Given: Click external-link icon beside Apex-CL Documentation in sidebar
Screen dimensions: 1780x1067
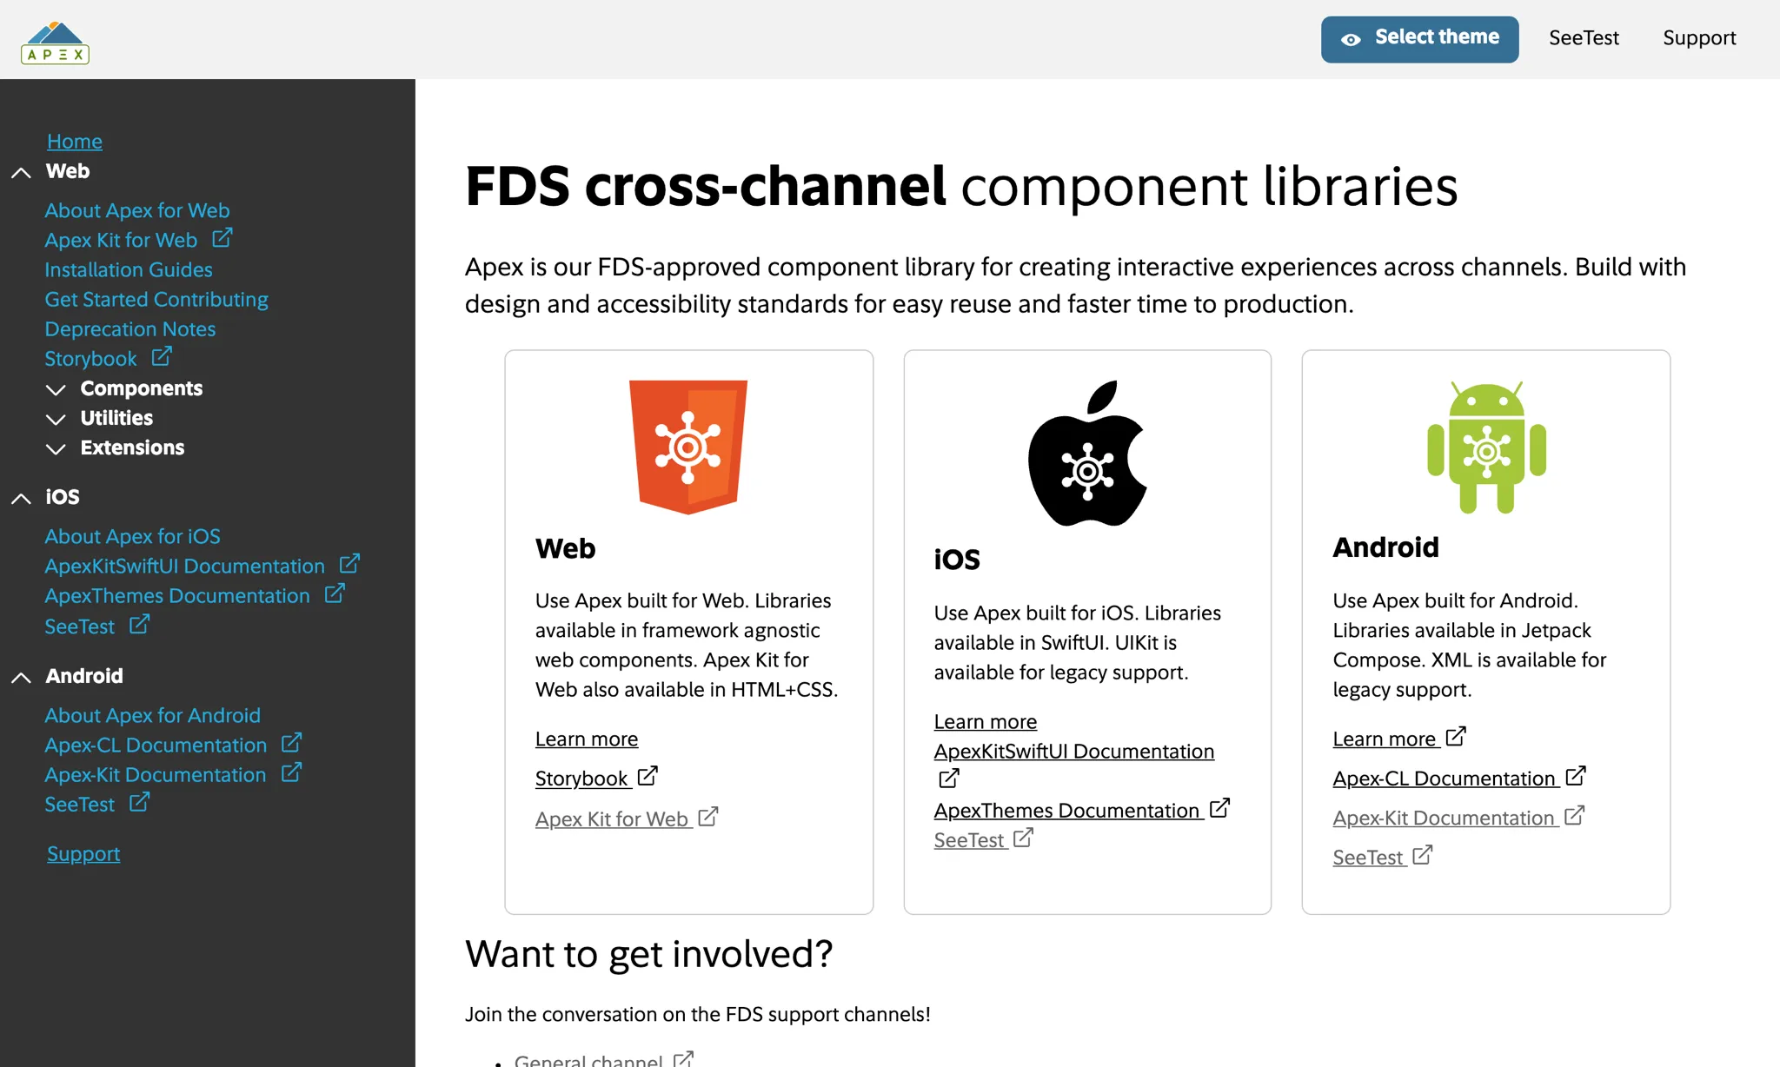Looking at the screenshot, I should point(291,743).
